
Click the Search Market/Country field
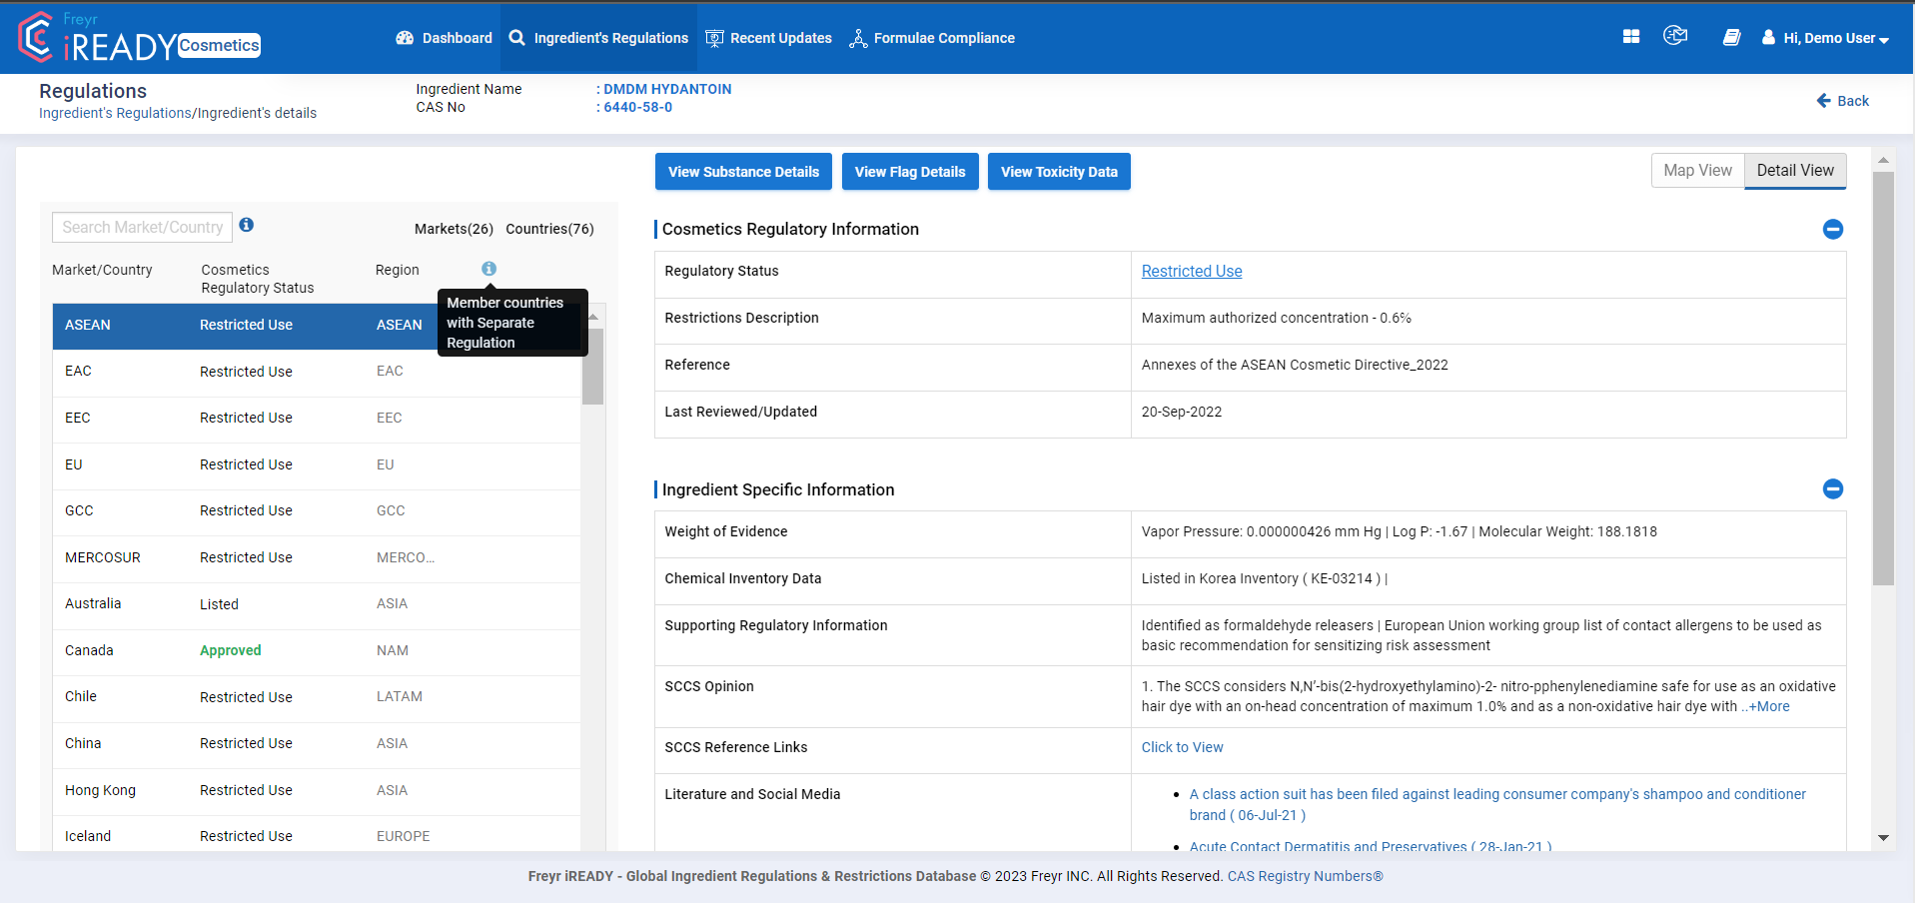tap(142, 228)
